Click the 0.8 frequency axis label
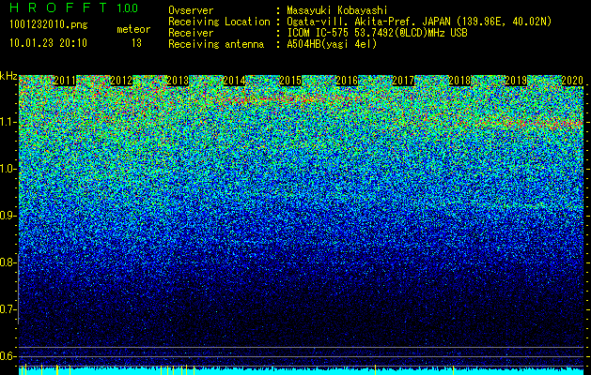 pyautogui.click(x=8, y=262)
